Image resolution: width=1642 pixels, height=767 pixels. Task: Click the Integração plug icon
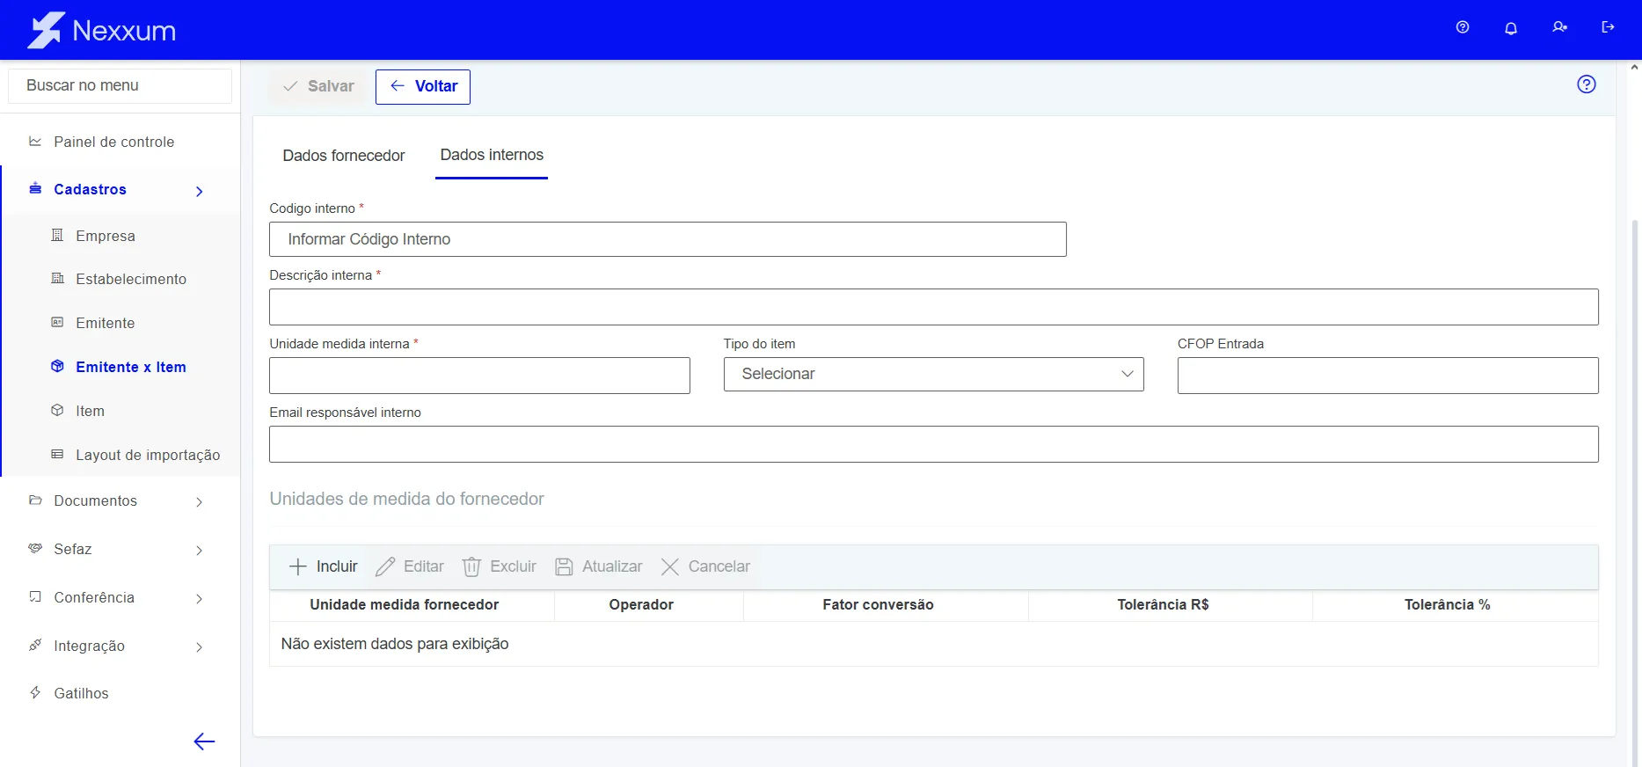(35, 645)
